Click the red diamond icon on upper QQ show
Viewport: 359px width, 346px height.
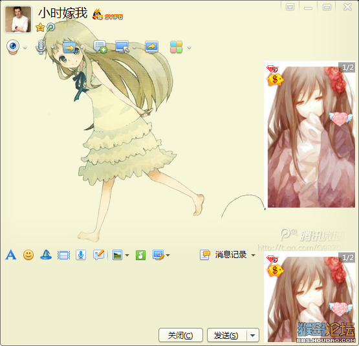pyautogui.click(x=272, y=69)
